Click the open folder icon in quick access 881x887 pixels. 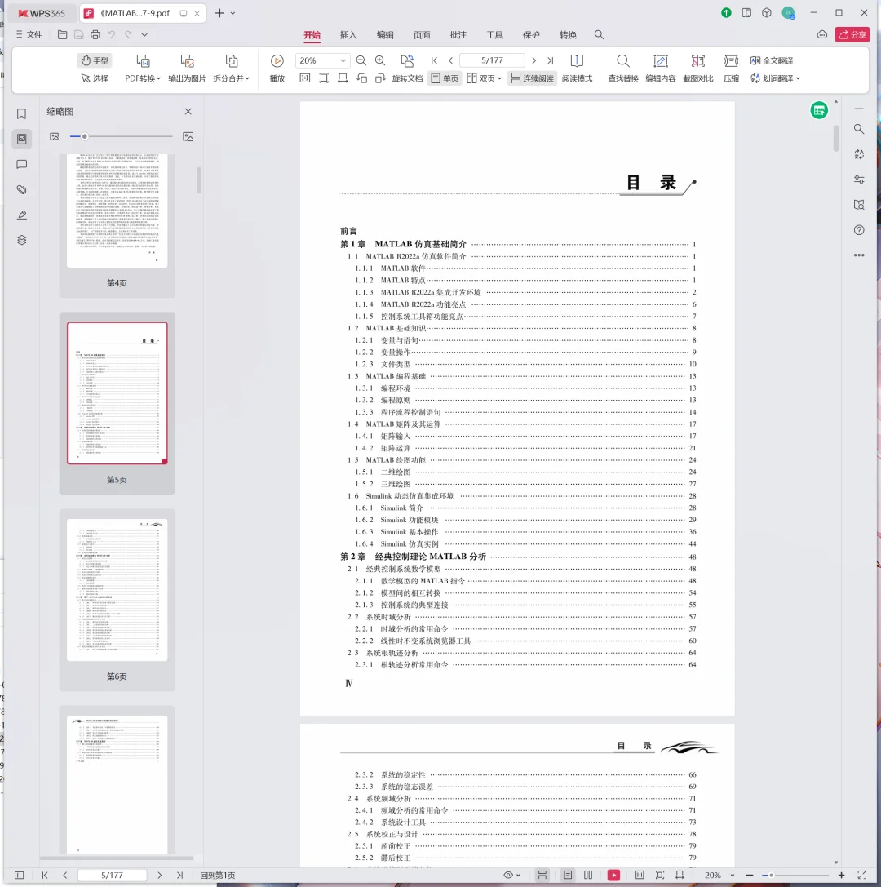[62, 34]
